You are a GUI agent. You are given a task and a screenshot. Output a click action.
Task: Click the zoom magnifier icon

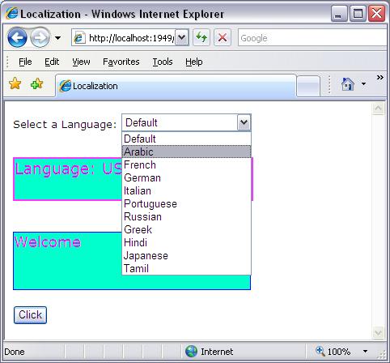coord(320,351)
